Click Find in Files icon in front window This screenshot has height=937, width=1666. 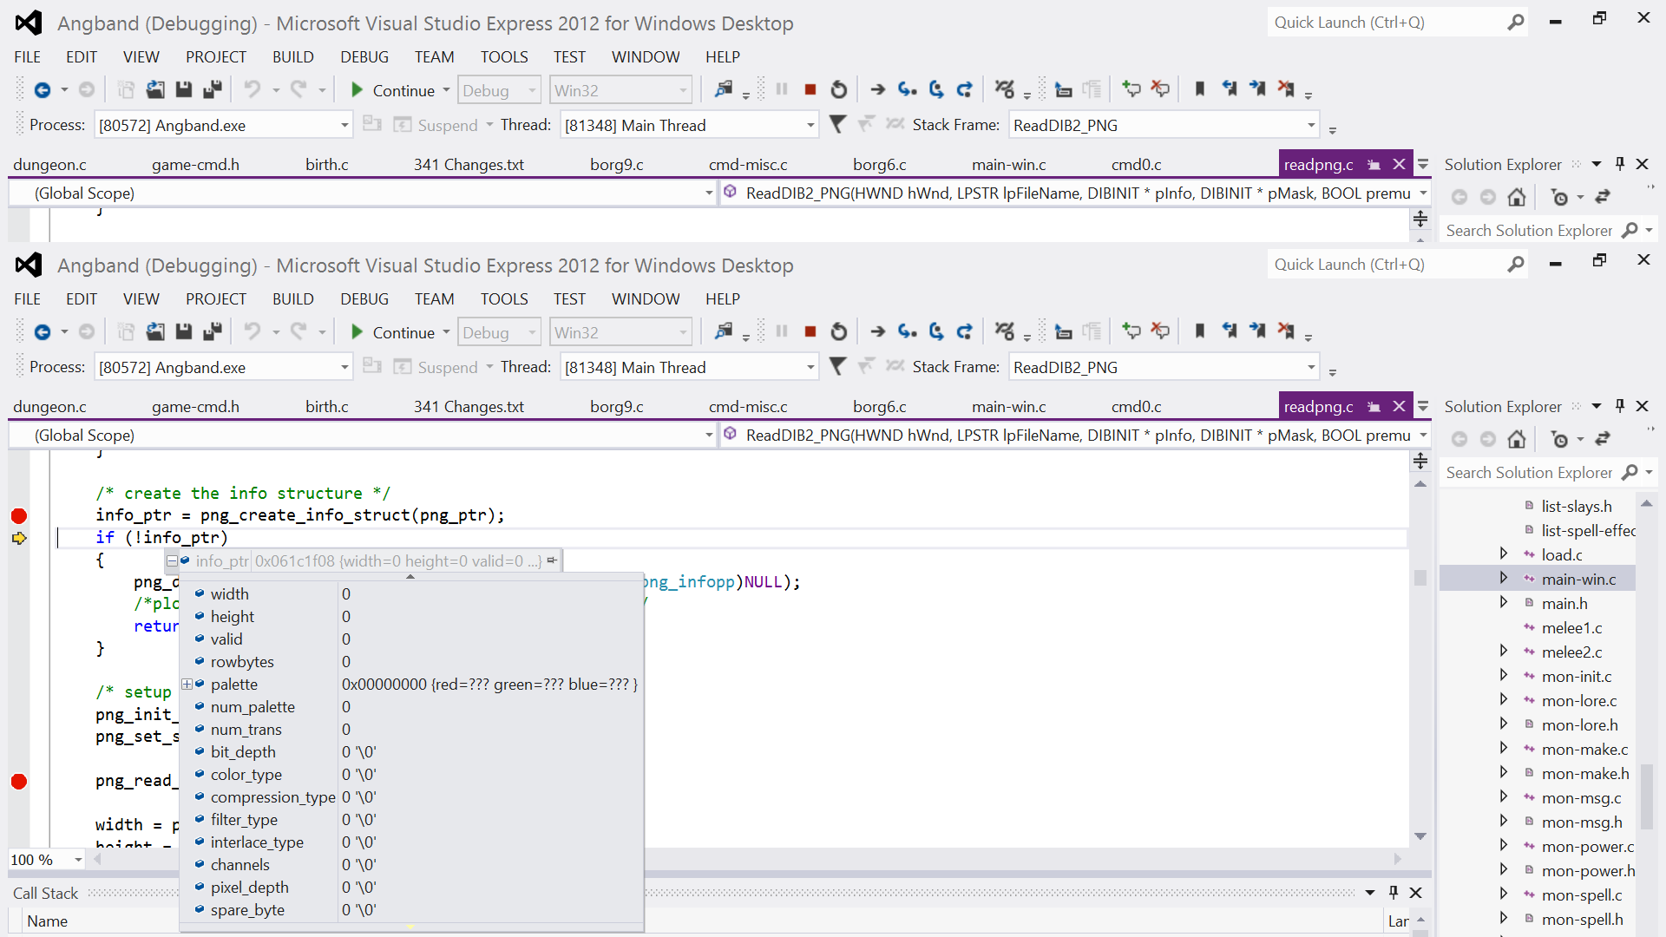click(x=724, y=331)
